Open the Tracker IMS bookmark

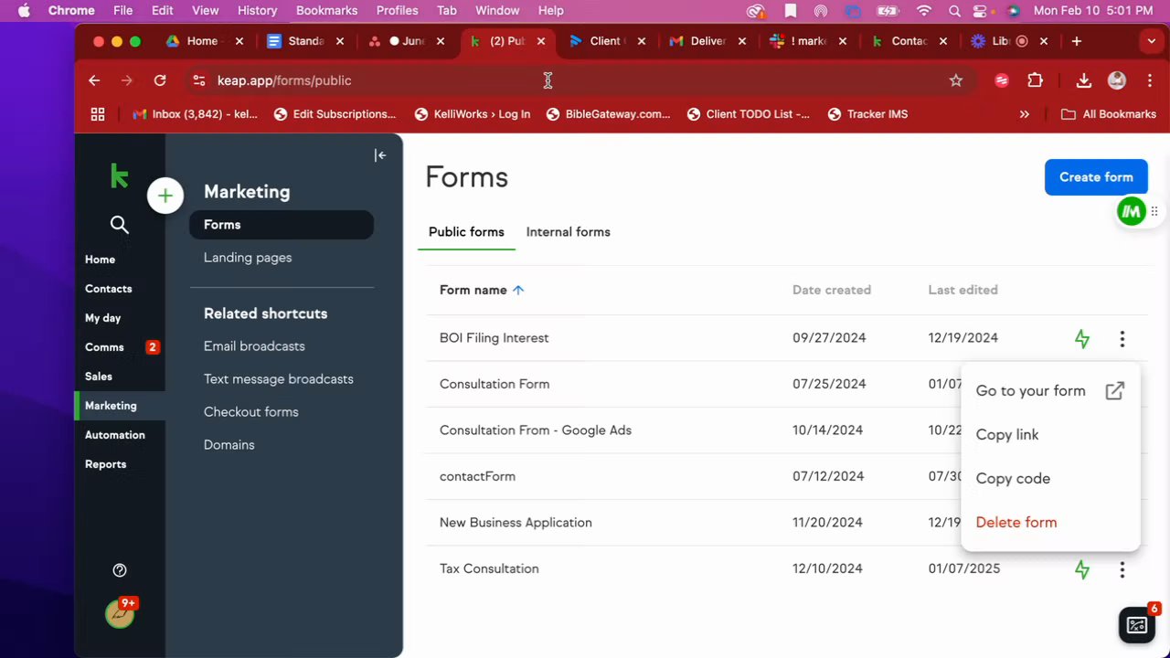867,114
